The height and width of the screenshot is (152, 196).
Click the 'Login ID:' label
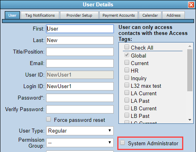pos(34,86)
